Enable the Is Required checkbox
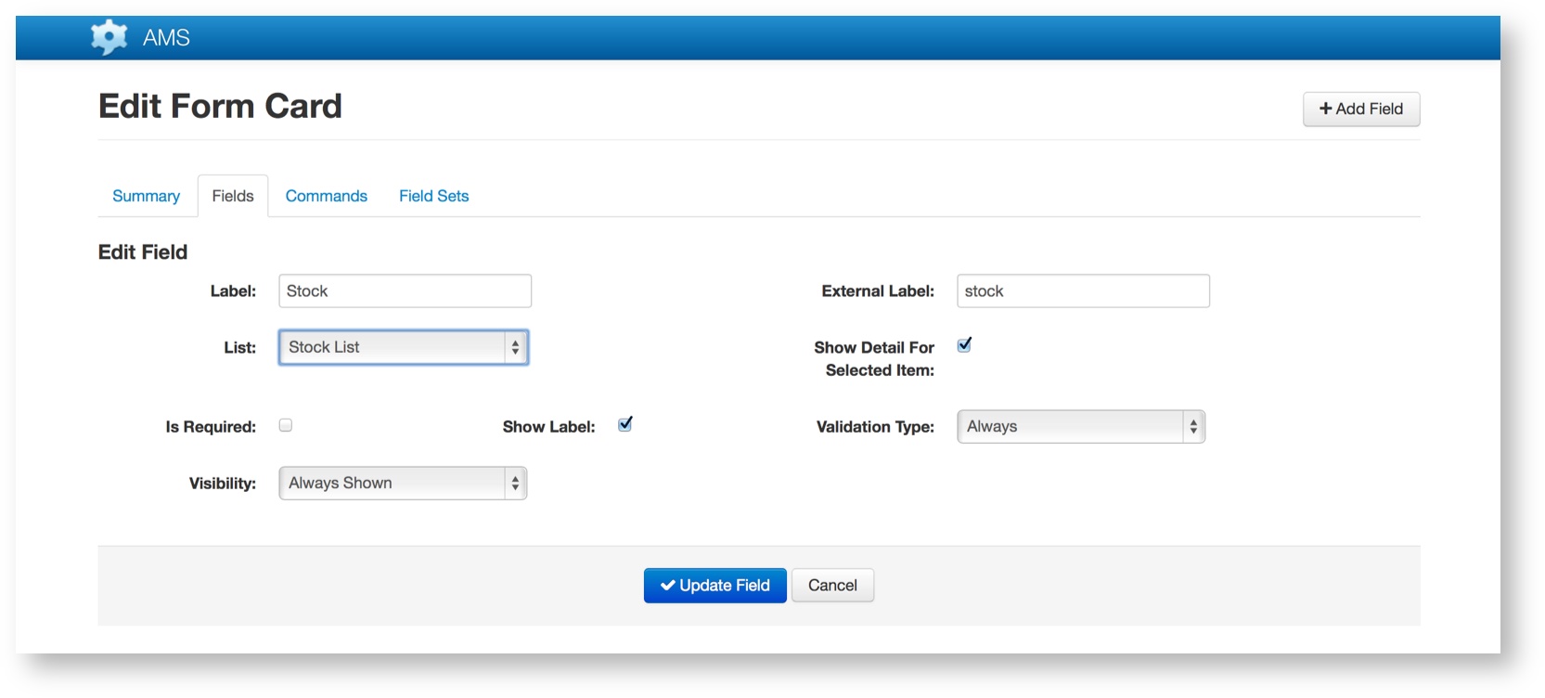Image resolution: width=1545 pixels, height=698 pixels. 286,425
